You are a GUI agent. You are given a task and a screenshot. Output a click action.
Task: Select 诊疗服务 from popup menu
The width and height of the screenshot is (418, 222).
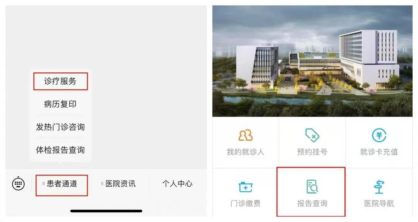click(60, 81)
